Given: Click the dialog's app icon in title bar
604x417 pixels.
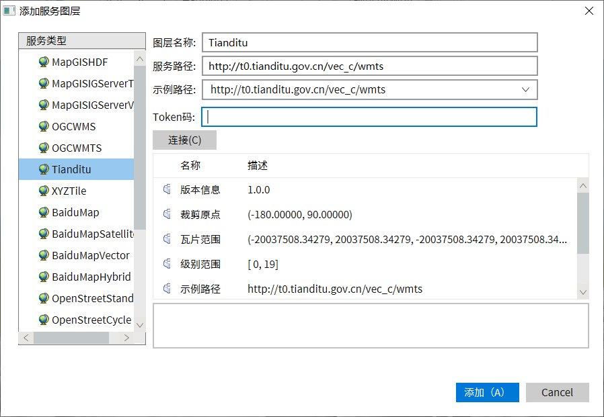Looking at the screenshot, I should 9,11.
